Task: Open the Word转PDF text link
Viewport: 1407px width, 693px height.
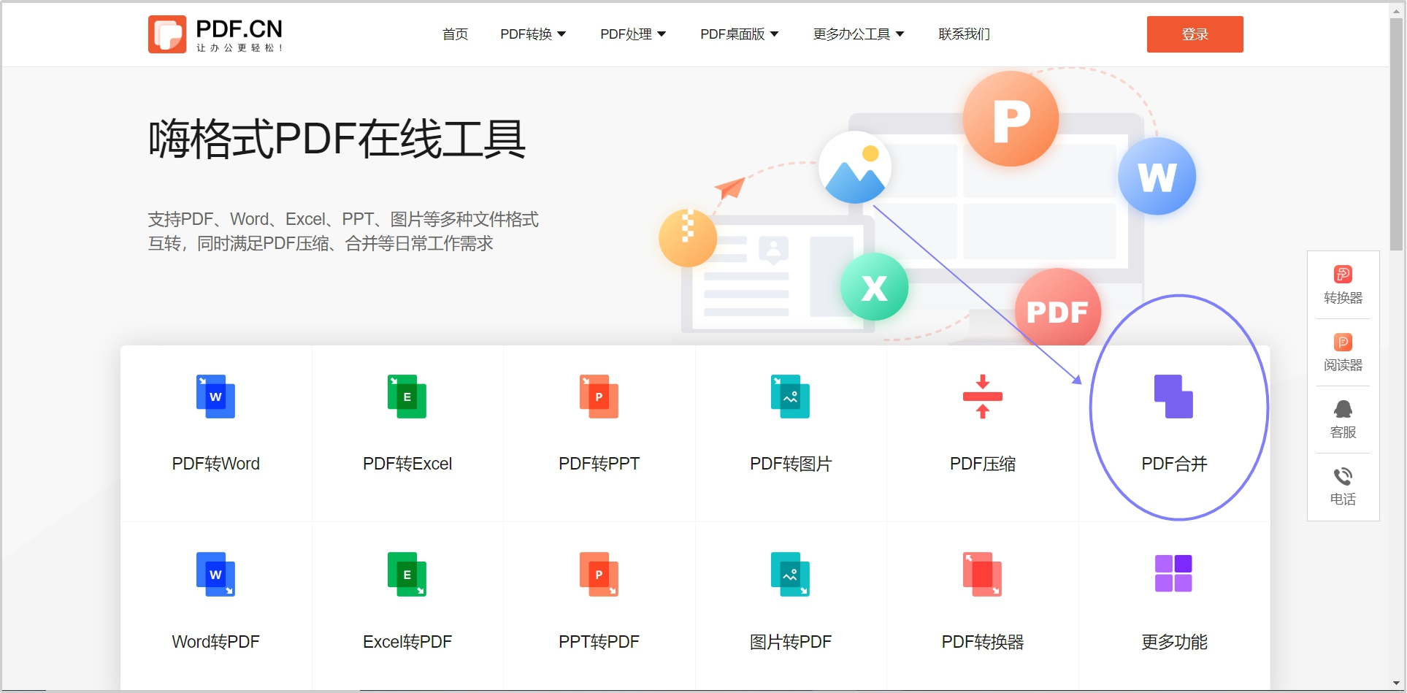Action: coord(215,642)
